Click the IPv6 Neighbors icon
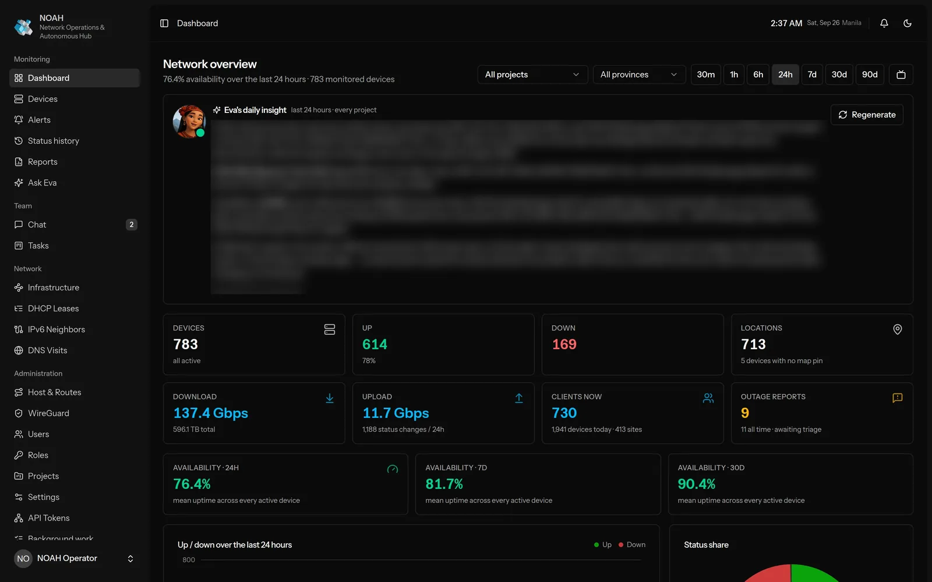Viewport: 932px width, 582px height. click(19, 329)
